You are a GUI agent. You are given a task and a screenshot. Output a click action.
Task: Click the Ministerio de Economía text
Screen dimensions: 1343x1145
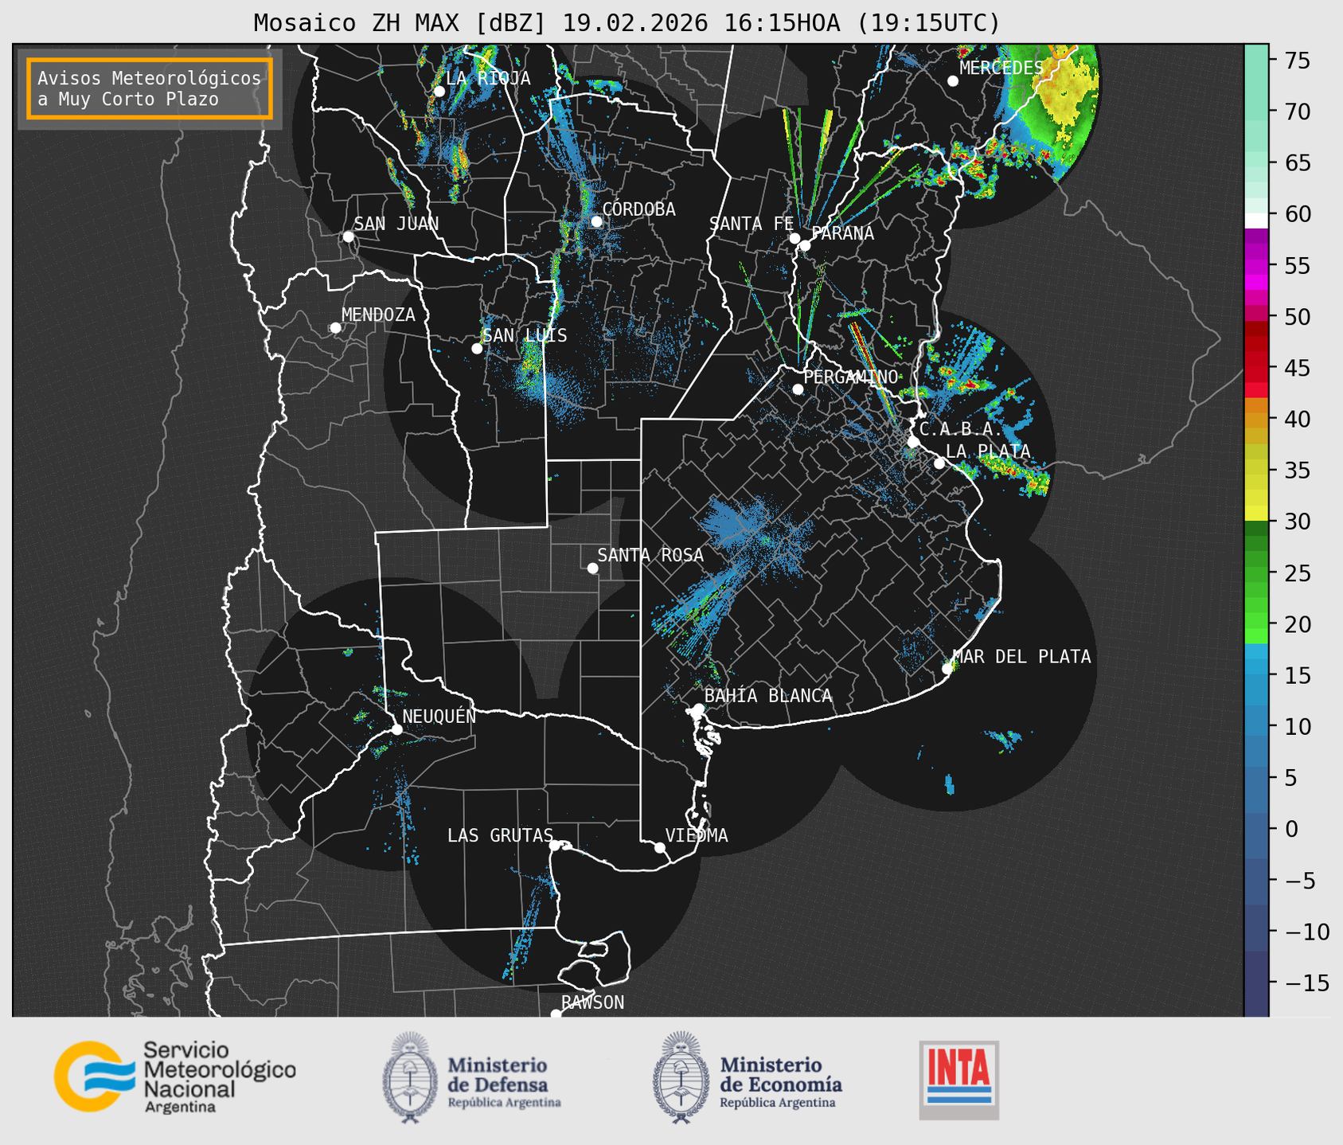[781, 1081]
